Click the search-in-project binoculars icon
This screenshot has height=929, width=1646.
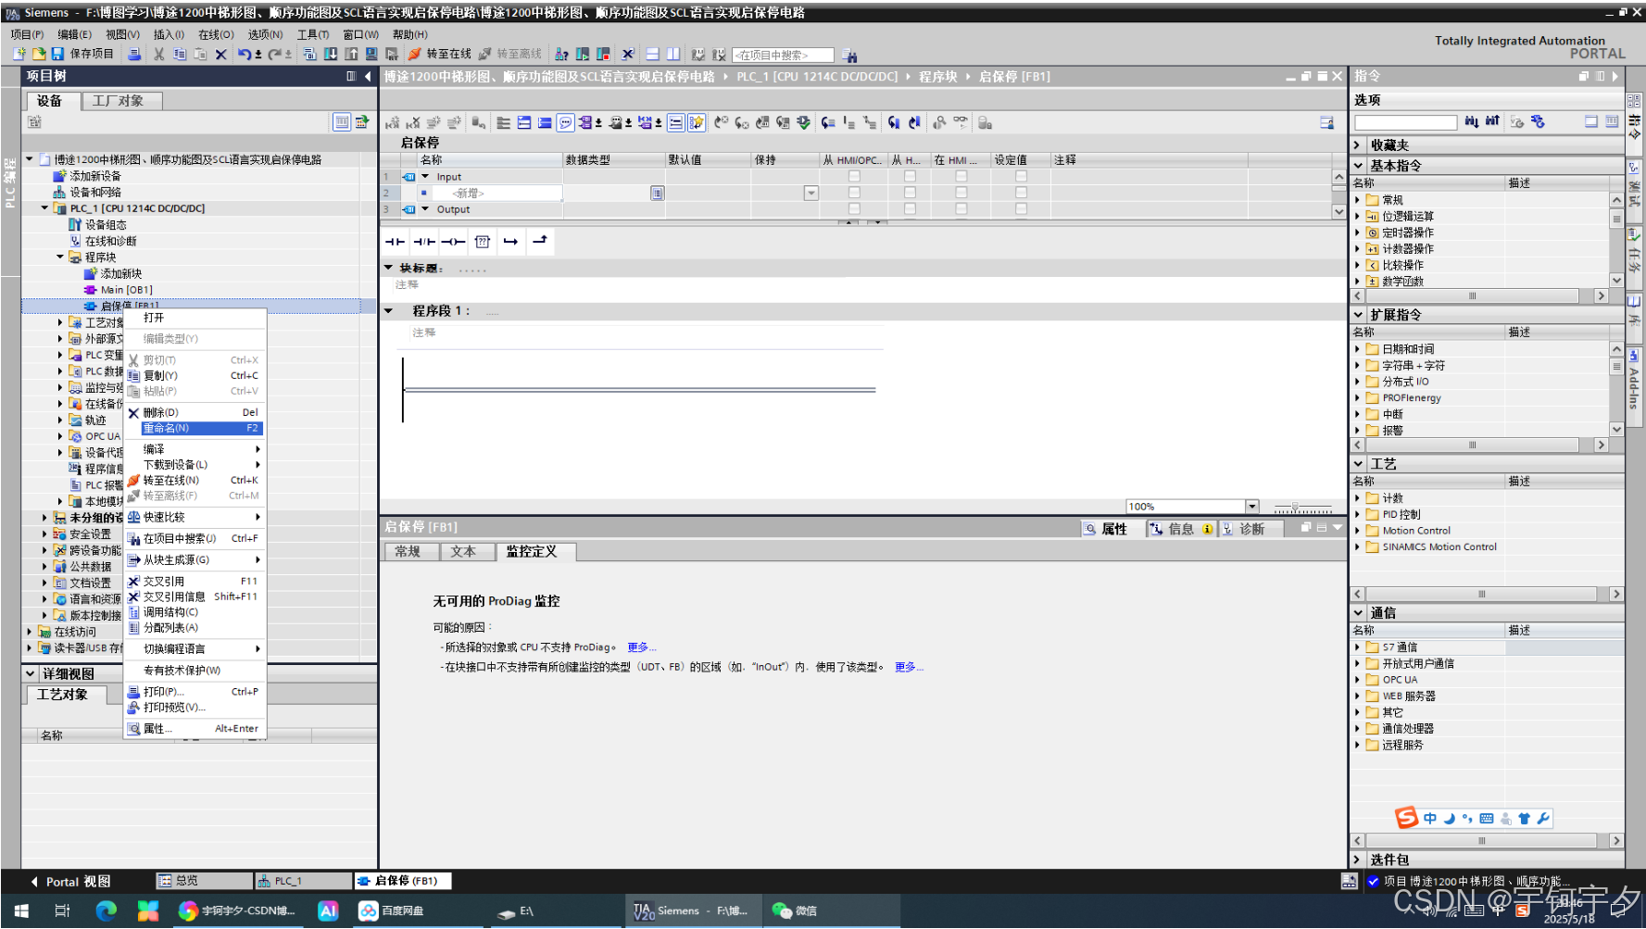[850, 56]
